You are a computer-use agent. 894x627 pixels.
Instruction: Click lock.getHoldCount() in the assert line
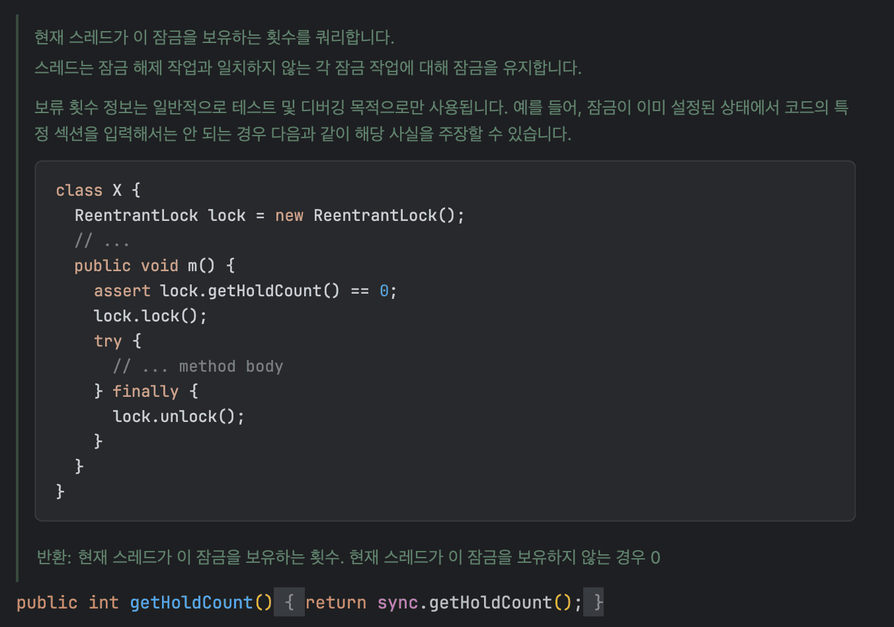coord(249,291)
